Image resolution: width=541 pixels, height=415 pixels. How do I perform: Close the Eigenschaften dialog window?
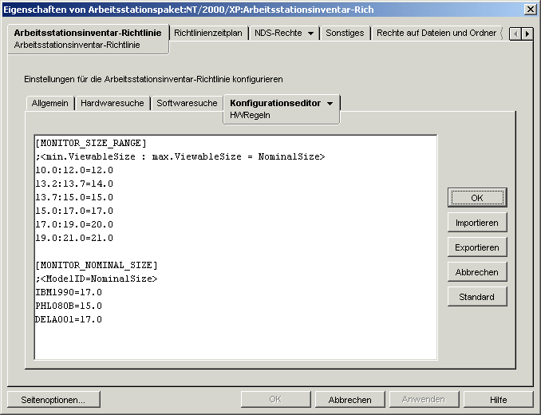click(531, 10)
